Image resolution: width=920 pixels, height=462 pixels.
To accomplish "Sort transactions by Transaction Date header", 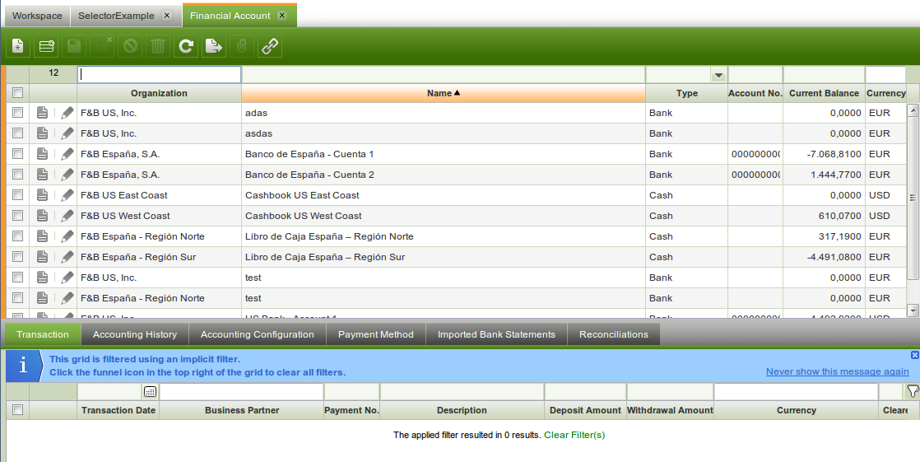I will 118,410.
